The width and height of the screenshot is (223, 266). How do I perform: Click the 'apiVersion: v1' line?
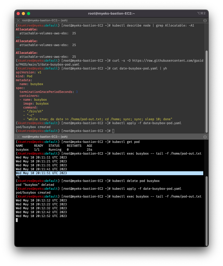click(x=29, y=72)
